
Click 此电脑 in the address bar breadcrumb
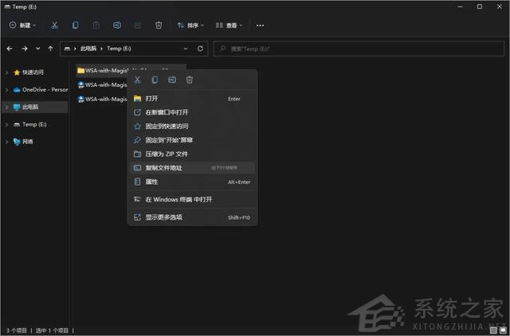tap(88, 49)
